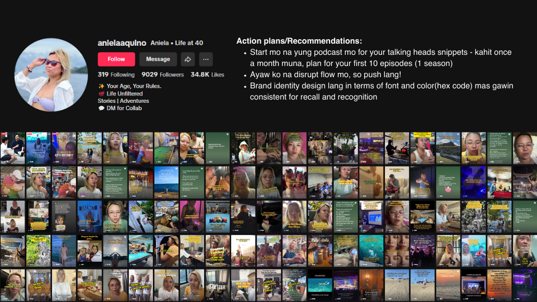Open the Usapang Tamlay video thumbnail
This screenshot has width=537, height=302.
(x=217, y=251)
